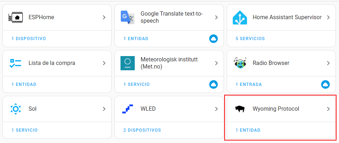Image resolution: width=339 pixels, height=143 pixels.
Task: Click the Google Translate logo icon
Action: pos(128,17)
